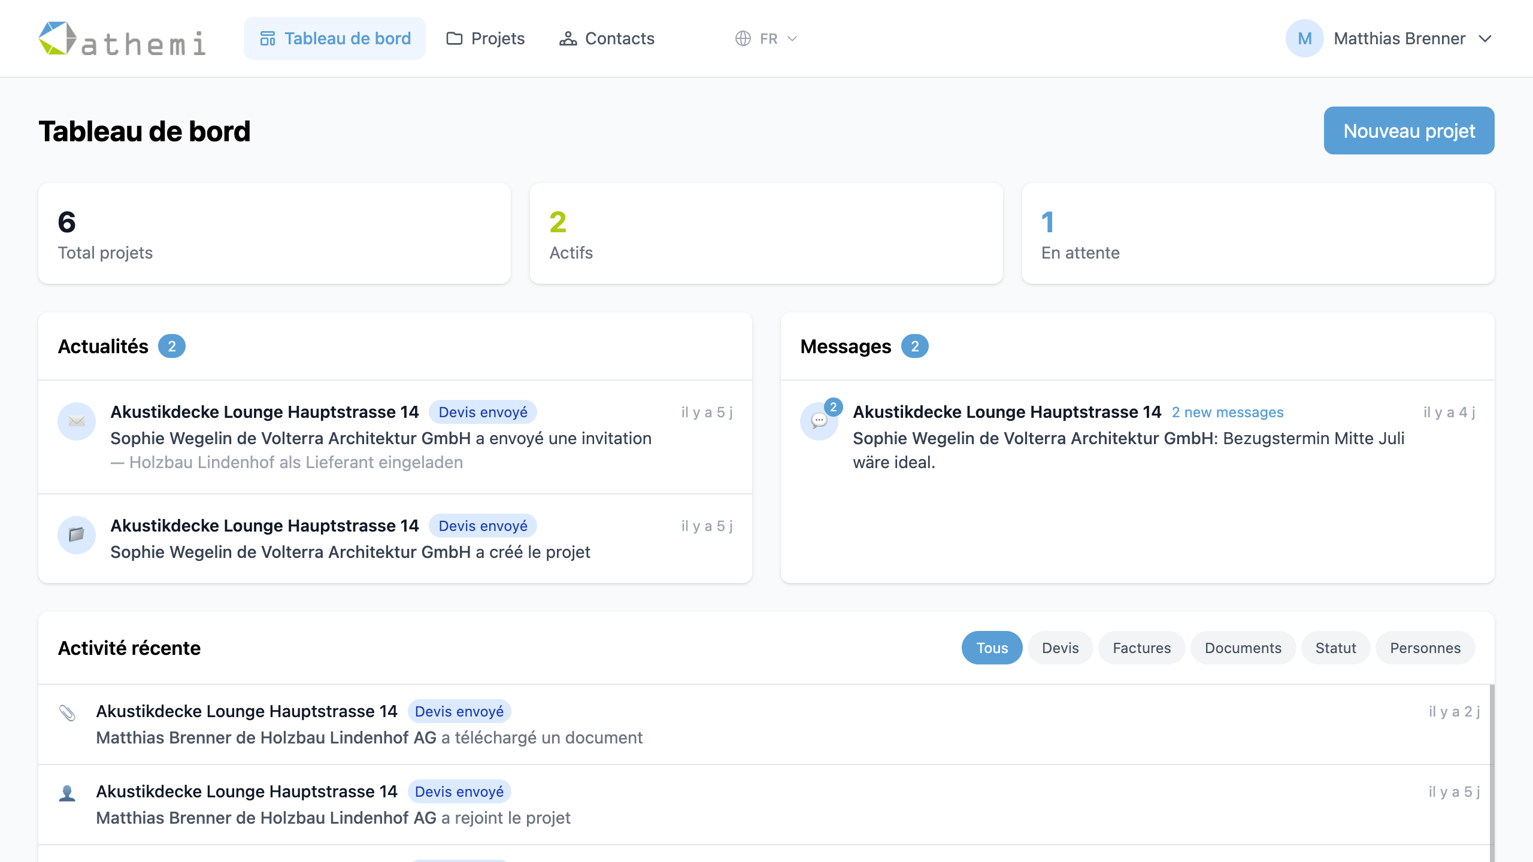Click the paperclip icon in recent activity
1533x862 pixels.
tap(67, 712)
